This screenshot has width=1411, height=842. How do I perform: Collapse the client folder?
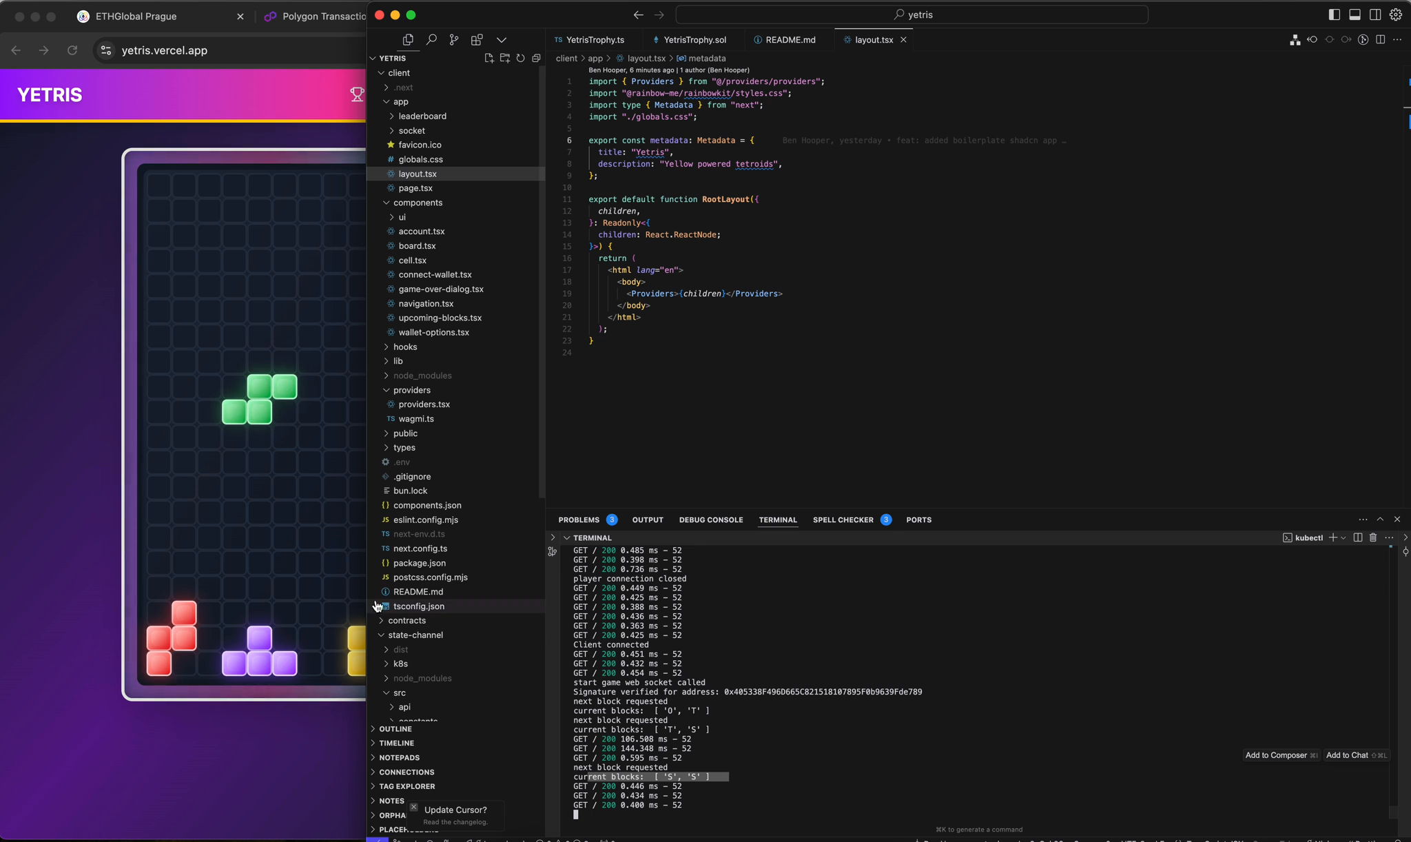394,73
